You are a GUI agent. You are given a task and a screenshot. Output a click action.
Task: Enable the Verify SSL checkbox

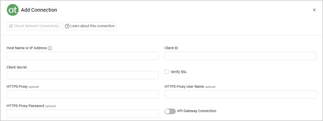point(167,72)
